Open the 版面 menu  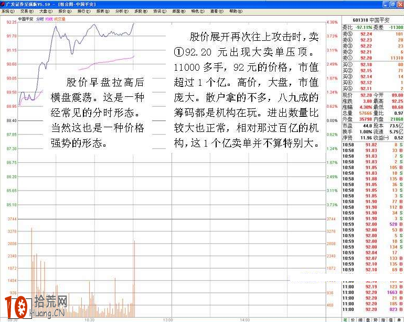178,12
